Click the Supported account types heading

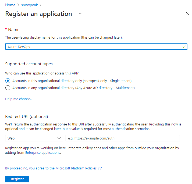[29, 64]
